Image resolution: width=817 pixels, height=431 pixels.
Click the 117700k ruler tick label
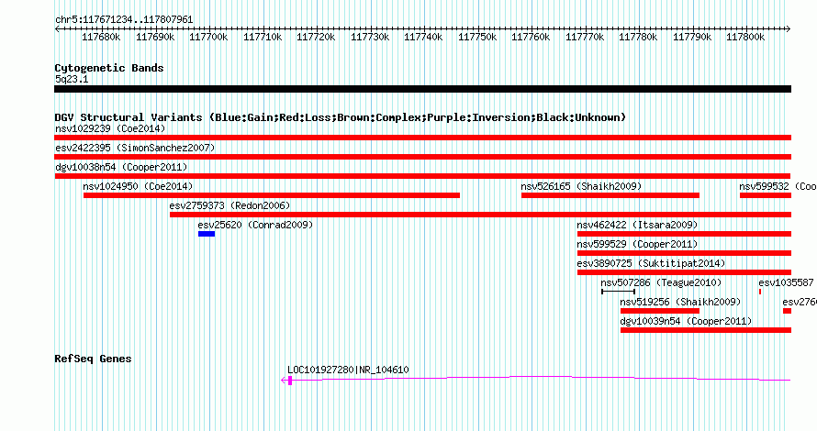coord(208,37)
